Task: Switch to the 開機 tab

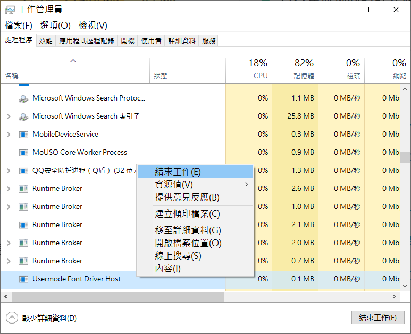Action: [128, 40]
